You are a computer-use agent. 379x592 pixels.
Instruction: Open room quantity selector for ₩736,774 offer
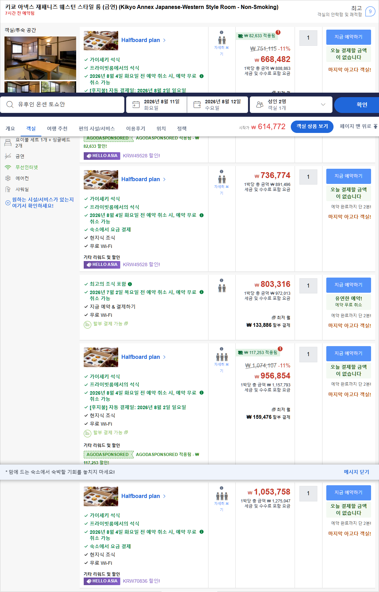pyautogui.click(x=308, y=177)
